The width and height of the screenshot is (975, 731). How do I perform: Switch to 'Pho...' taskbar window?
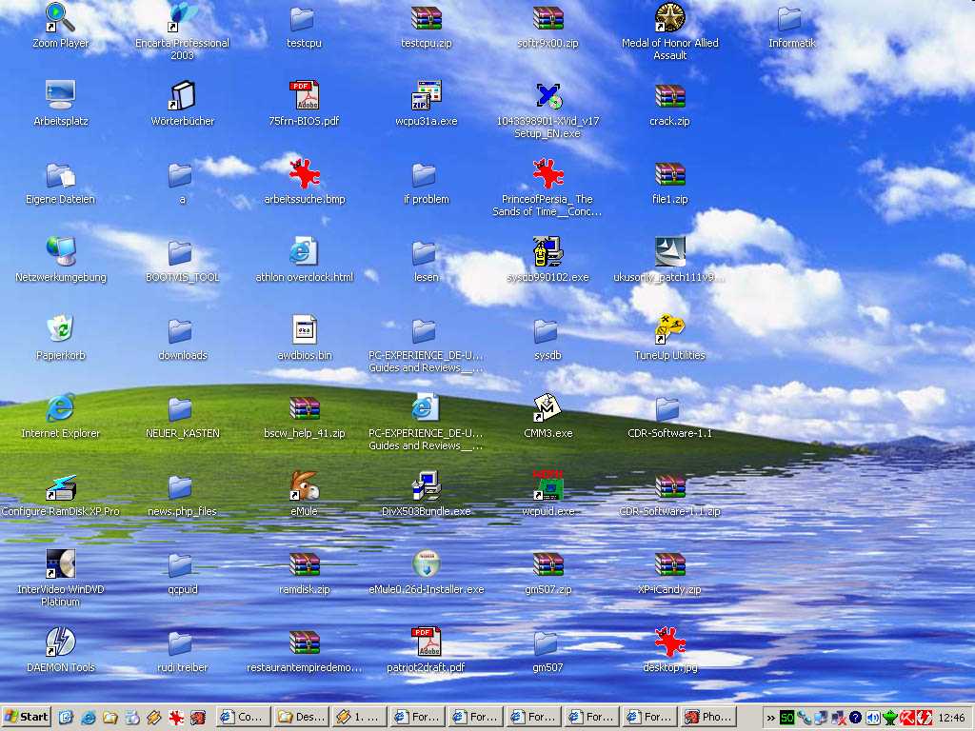708,717
